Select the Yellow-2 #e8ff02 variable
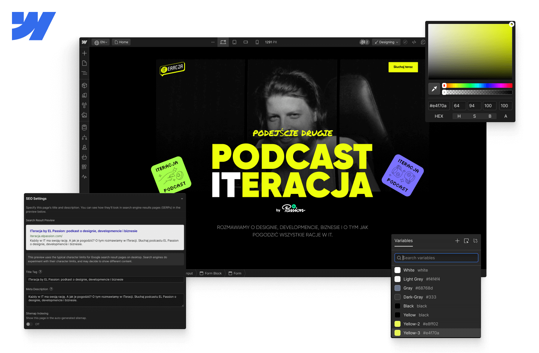Screen dimensions: 539x353 point(436,324)
